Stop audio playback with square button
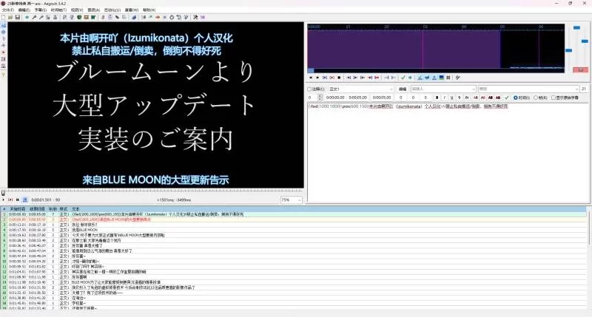 pos(339,78)
